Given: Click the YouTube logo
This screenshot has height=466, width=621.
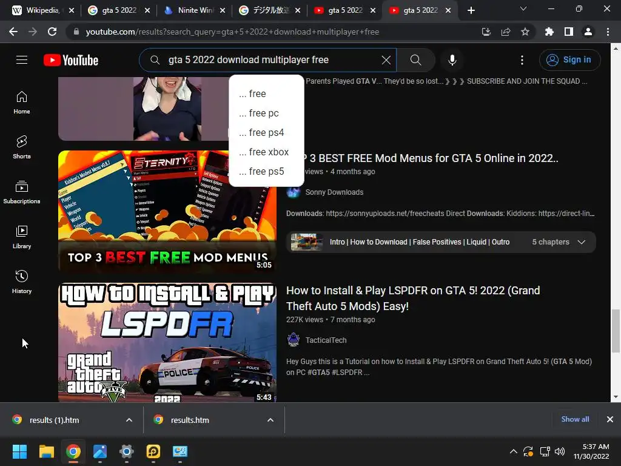Looking at the screenshot, I should tap(71, 60).
